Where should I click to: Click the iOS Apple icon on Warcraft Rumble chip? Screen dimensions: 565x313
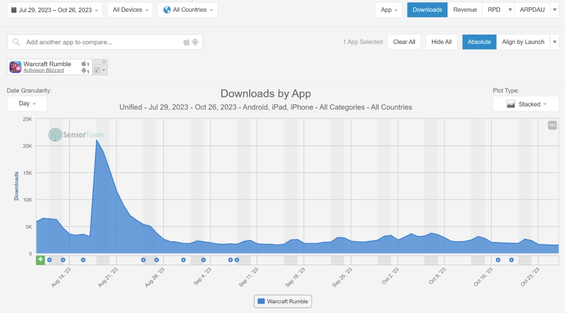pyautogui.click(x=83, y=64)
